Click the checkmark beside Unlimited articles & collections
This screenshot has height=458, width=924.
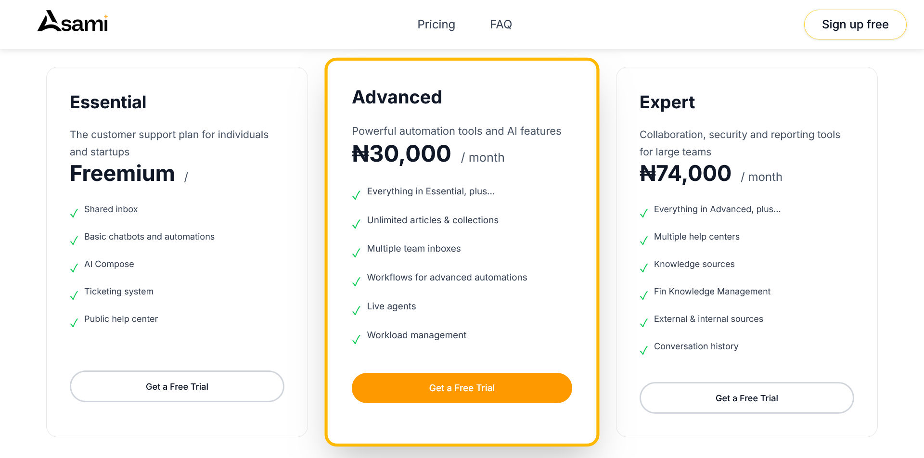(x=356, y=224)
